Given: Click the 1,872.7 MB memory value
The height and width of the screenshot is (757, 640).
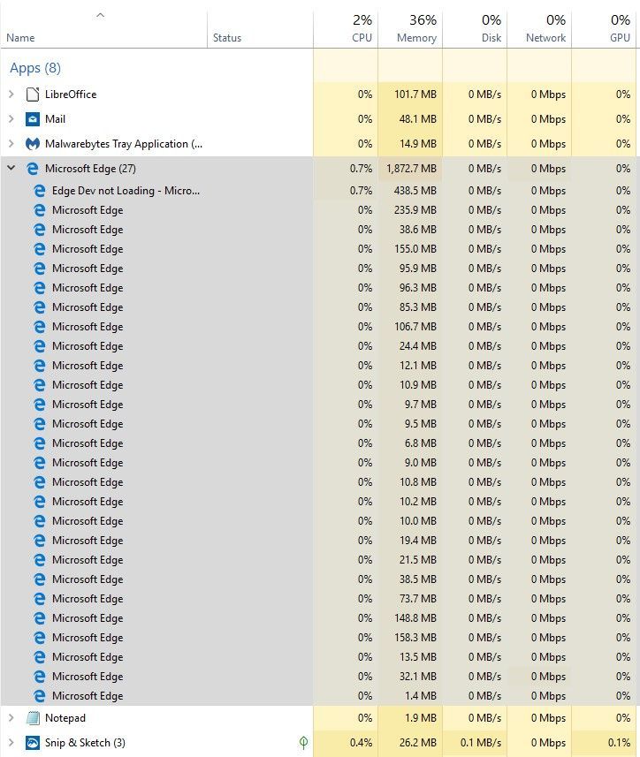Looking at the screenshot, I should pyautogui.click(x=410, y=169).
